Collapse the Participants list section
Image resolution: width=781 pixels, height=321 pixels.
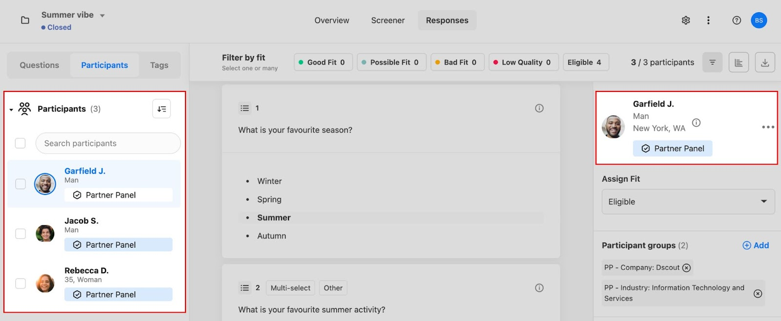[11, 109]
